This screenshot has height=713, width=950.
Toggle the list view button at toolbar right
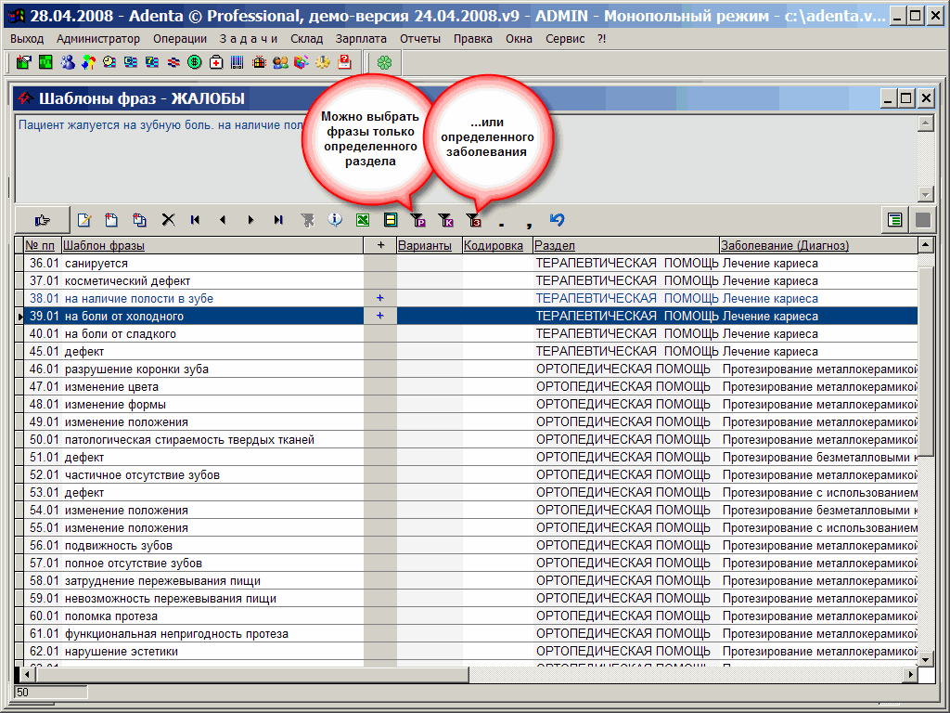[894, 220]
